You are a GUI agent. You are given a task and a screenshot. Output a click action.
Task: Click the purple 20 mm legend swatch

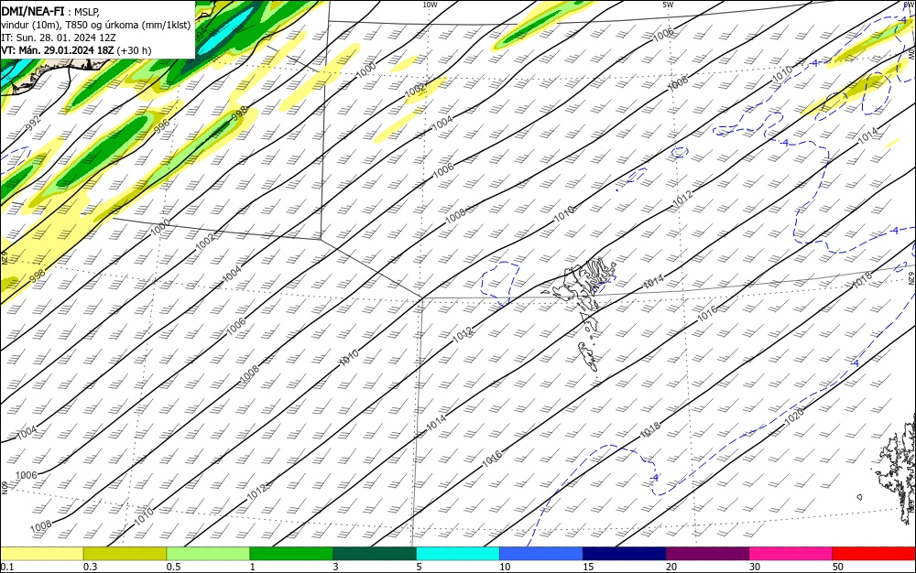707,554
